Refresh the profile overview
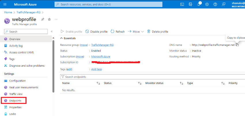Image resolution: width=245 pixels, height=116 pixels. (118, 31)
